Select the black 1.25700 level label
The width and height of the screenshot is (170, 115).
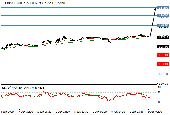163,47
